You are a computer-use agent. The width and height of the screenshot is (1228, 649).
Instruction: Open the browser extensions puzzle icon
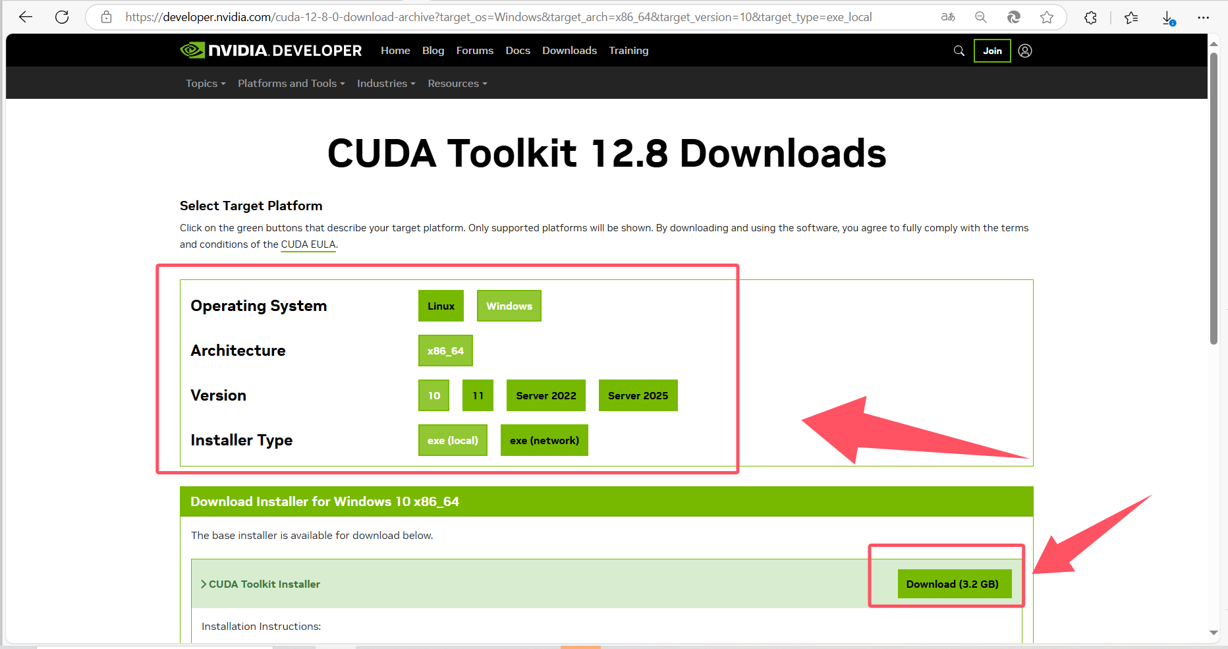point(1091,18)
